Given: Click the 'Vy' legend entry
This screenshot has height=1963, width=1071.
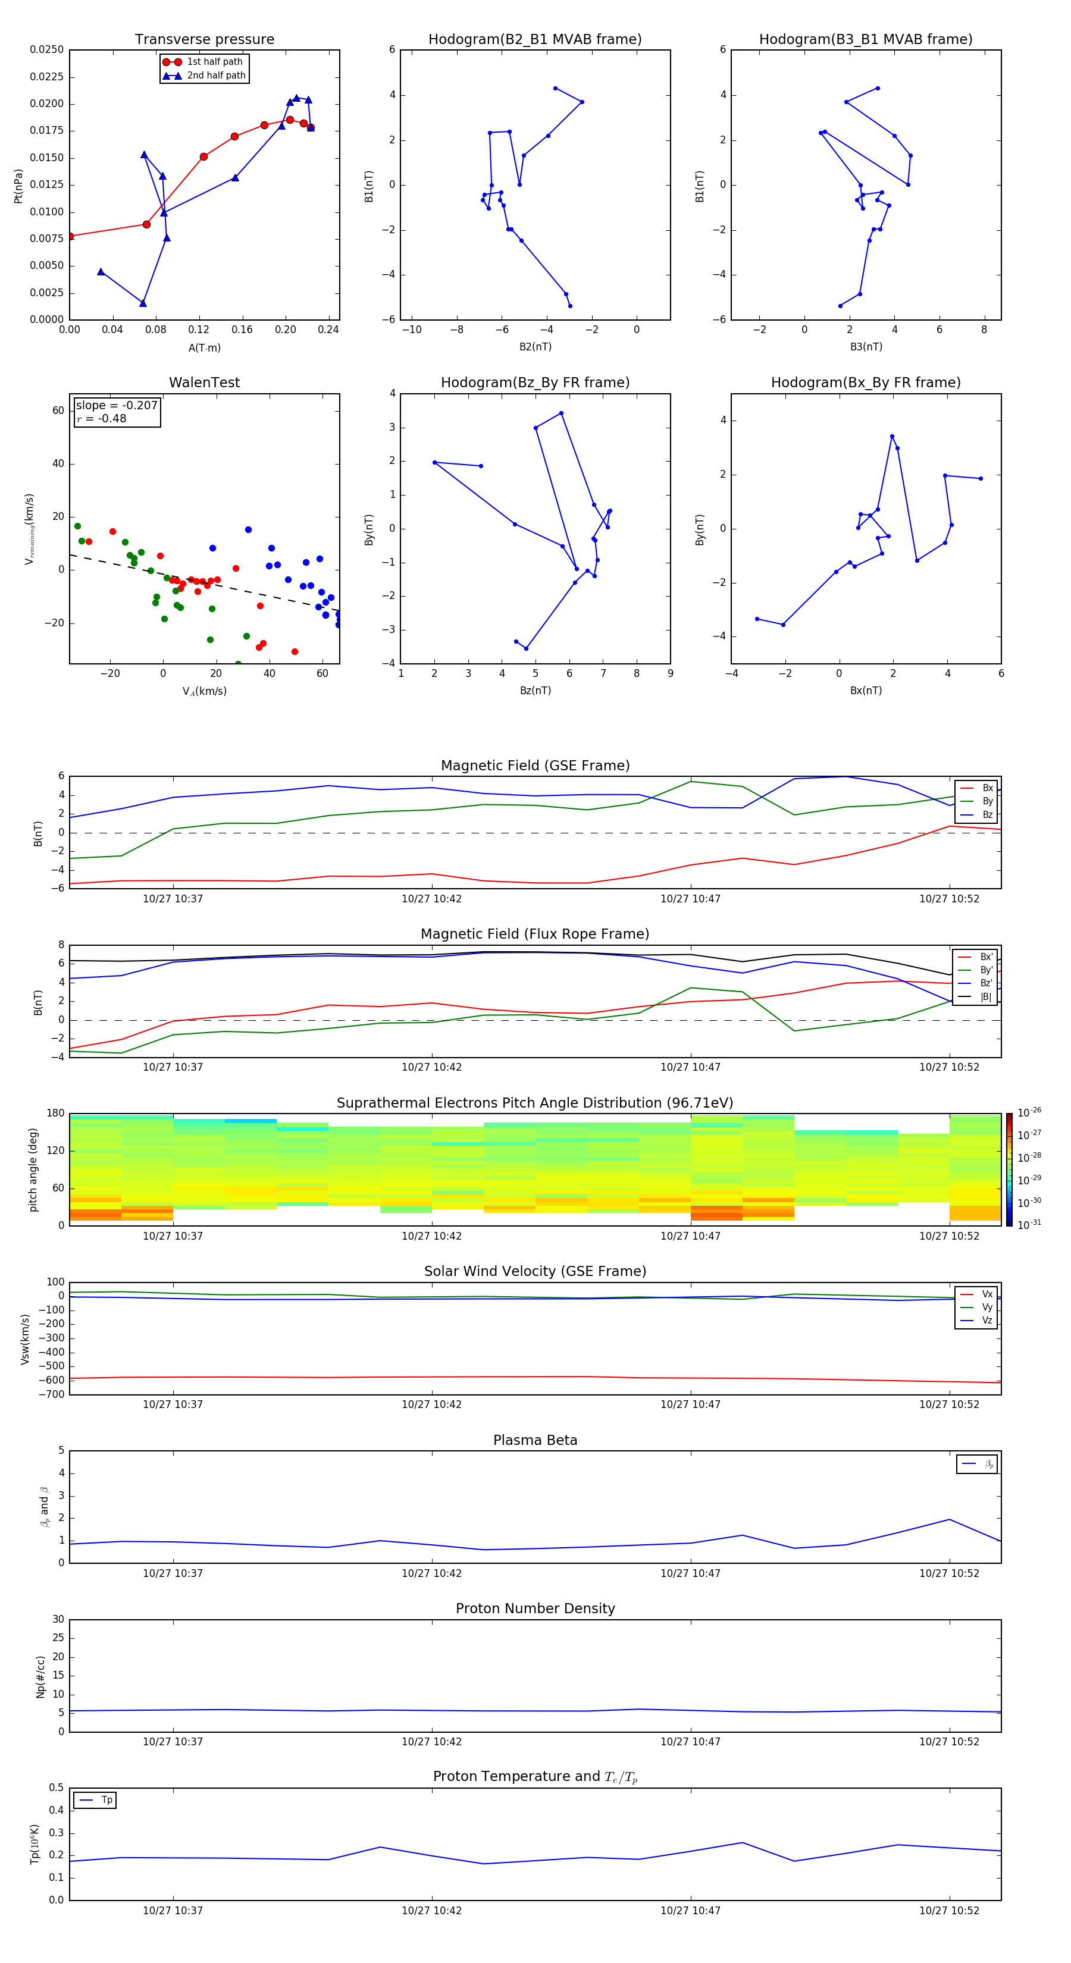Looking at the screenshot, I should click(976, 1307).
